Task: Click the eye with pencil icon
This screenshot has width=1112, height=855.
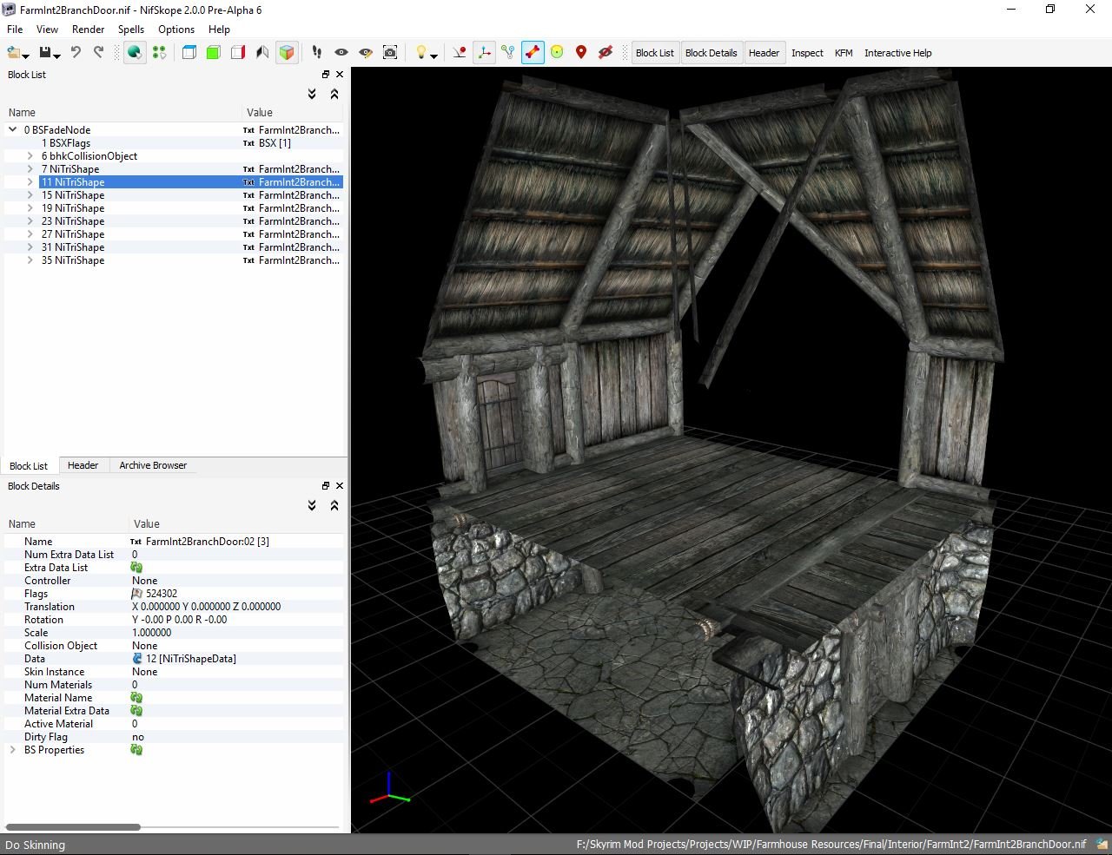Action: (366, 53)
